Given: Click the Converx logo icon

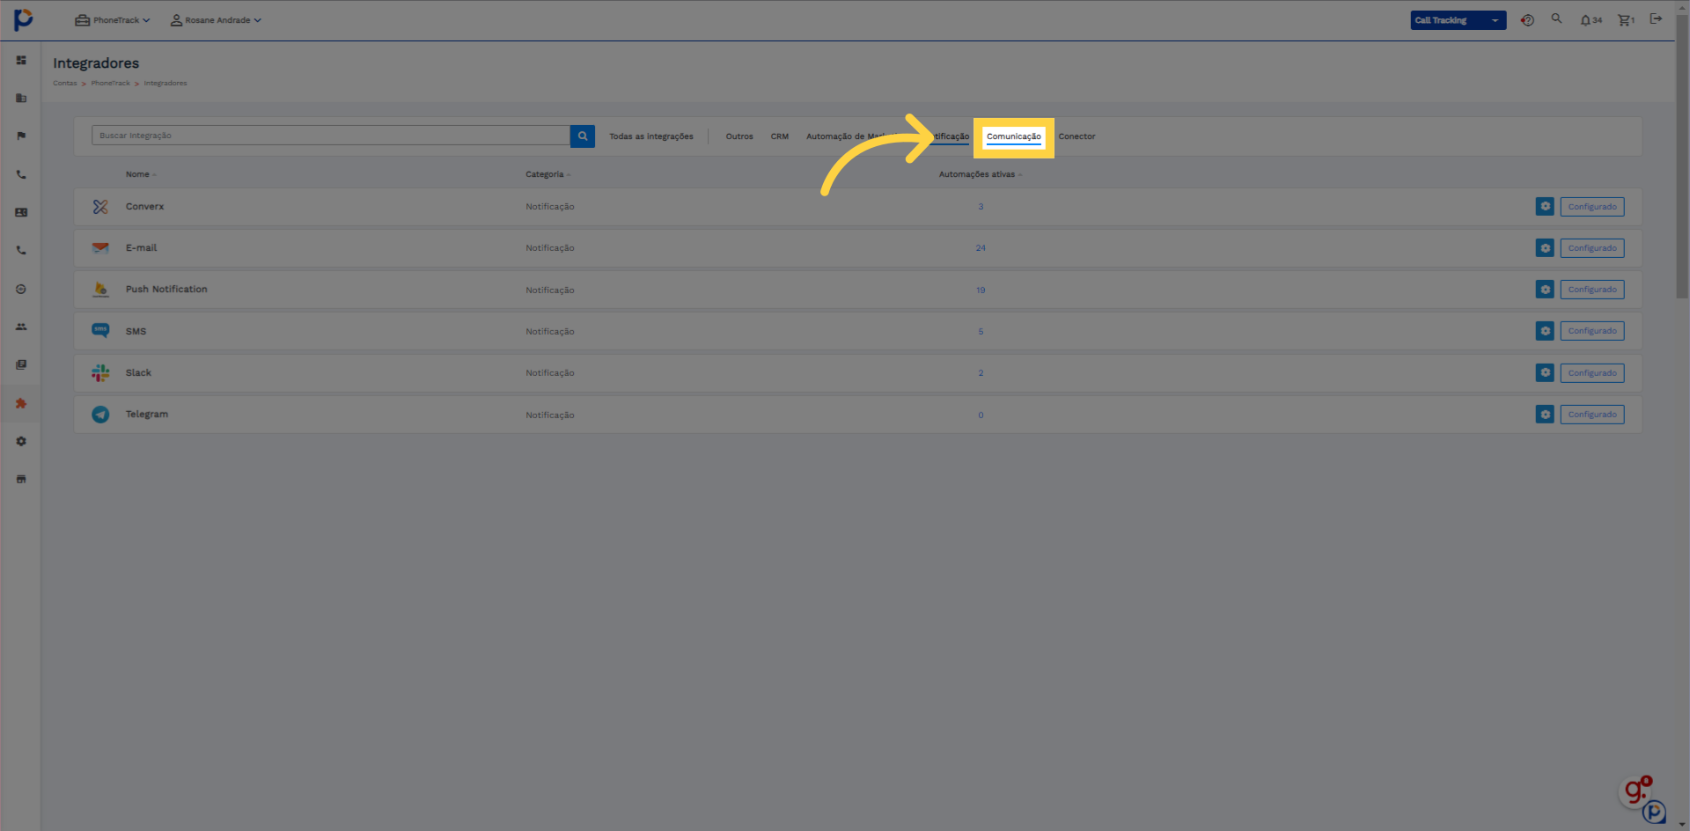Looking at the screenshot, I should point(100,207).
